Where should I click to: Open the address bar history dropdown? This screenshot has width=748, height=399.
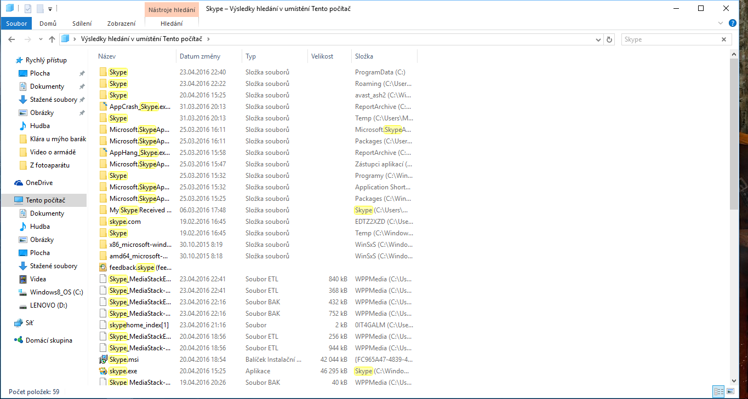(x=598, y=39)
